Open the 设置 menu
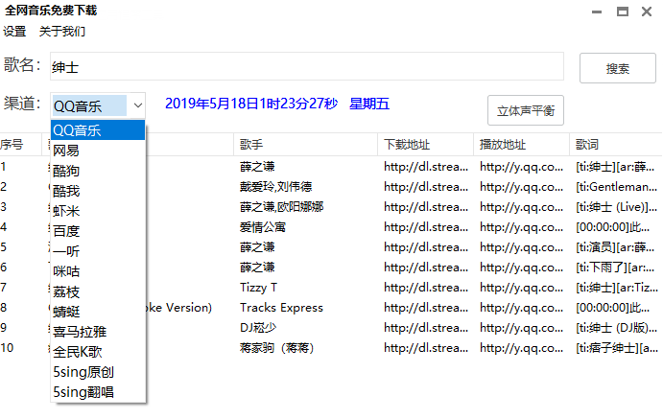Screen dimensions: 663x419 (x=14, y=32)
